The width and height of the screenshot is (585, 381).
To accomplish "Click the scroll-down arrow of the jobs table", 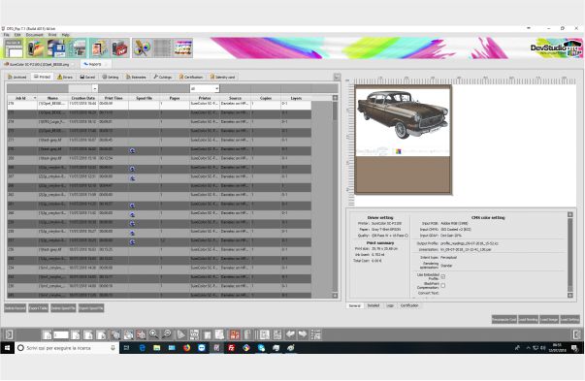I will [x=335, y=296].
